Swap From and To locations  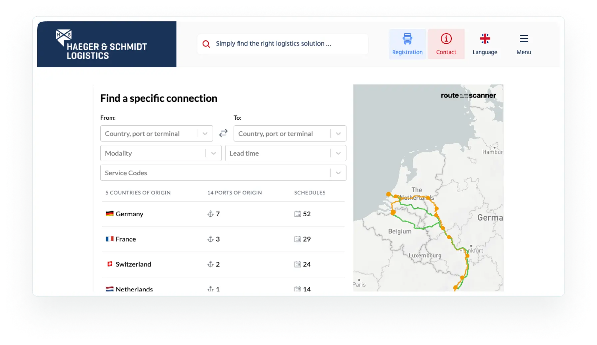click(223, 133)
